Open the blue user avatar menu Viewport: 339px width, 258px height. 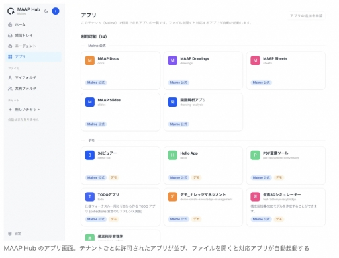coord(56,11)
